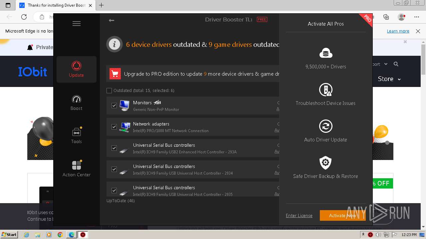This screenshot has height=239, width=426.
Task: Open the Boost section in the sidebar
Action: tap(77, 103)
